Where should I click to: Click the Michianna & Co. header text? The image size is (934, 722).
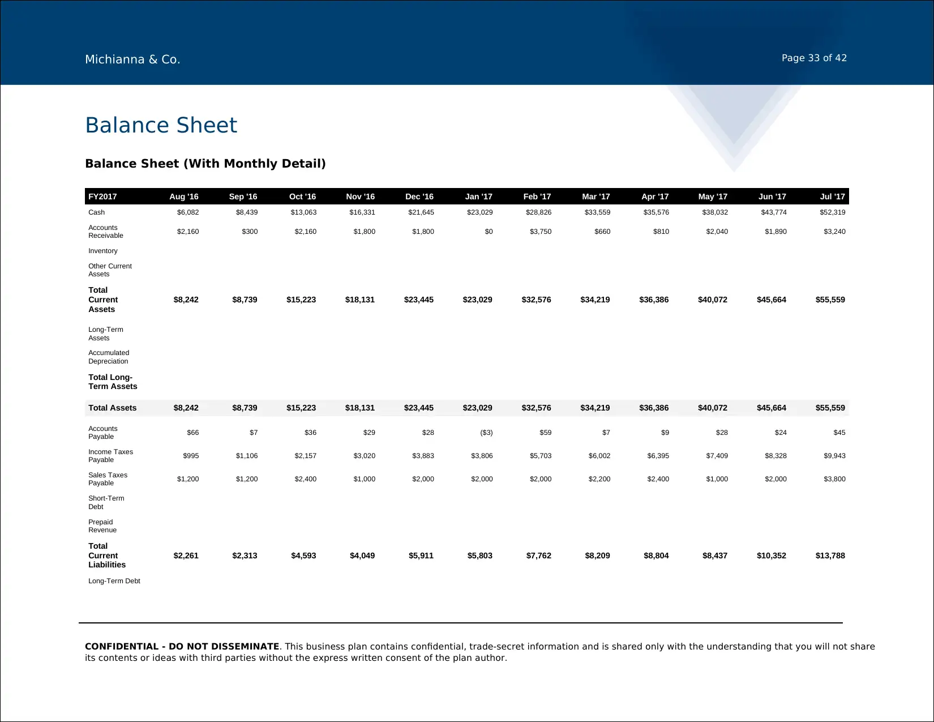point(132,59)
